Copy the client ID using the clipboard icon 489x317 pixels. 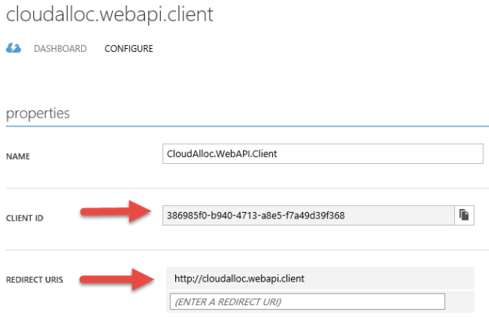point(465,215)
